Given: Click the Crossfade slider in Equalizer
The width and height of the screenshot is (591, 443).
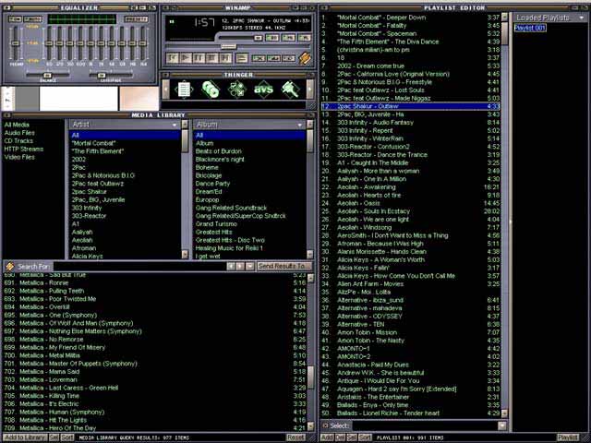Looking at the screenshot, I should tap(102, 76).
